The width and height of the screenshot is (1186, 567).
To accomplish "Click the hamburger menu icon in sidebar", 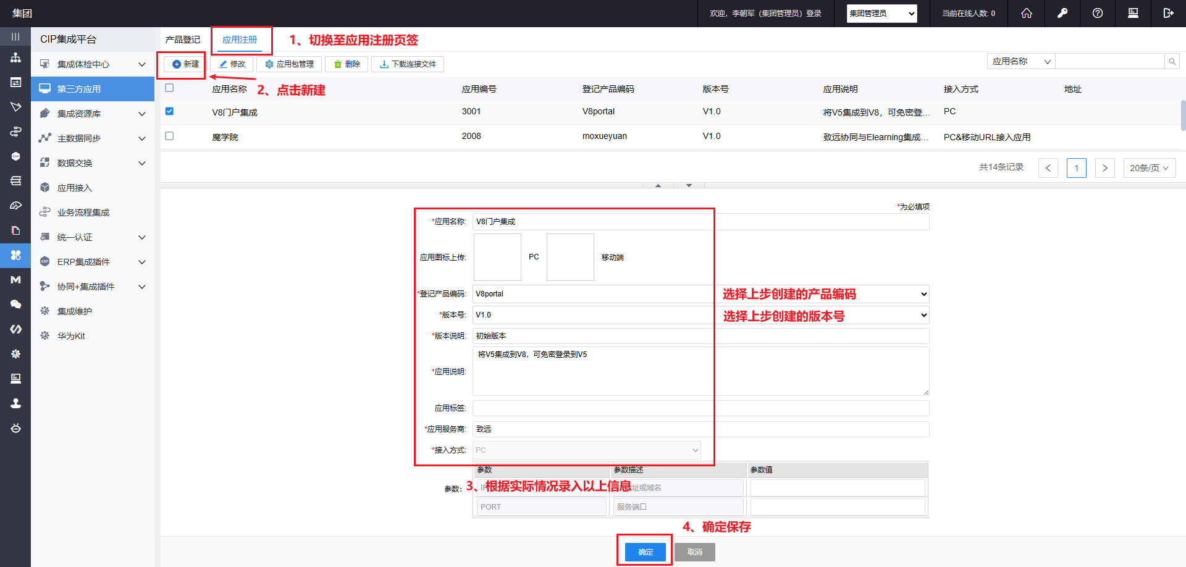I will (15, 37).
